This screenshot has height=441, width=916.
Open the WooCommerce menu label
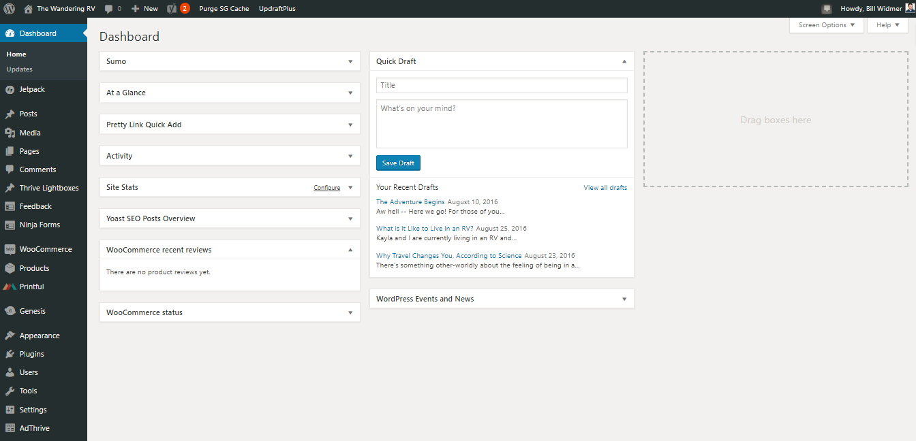tap(46, 249)
